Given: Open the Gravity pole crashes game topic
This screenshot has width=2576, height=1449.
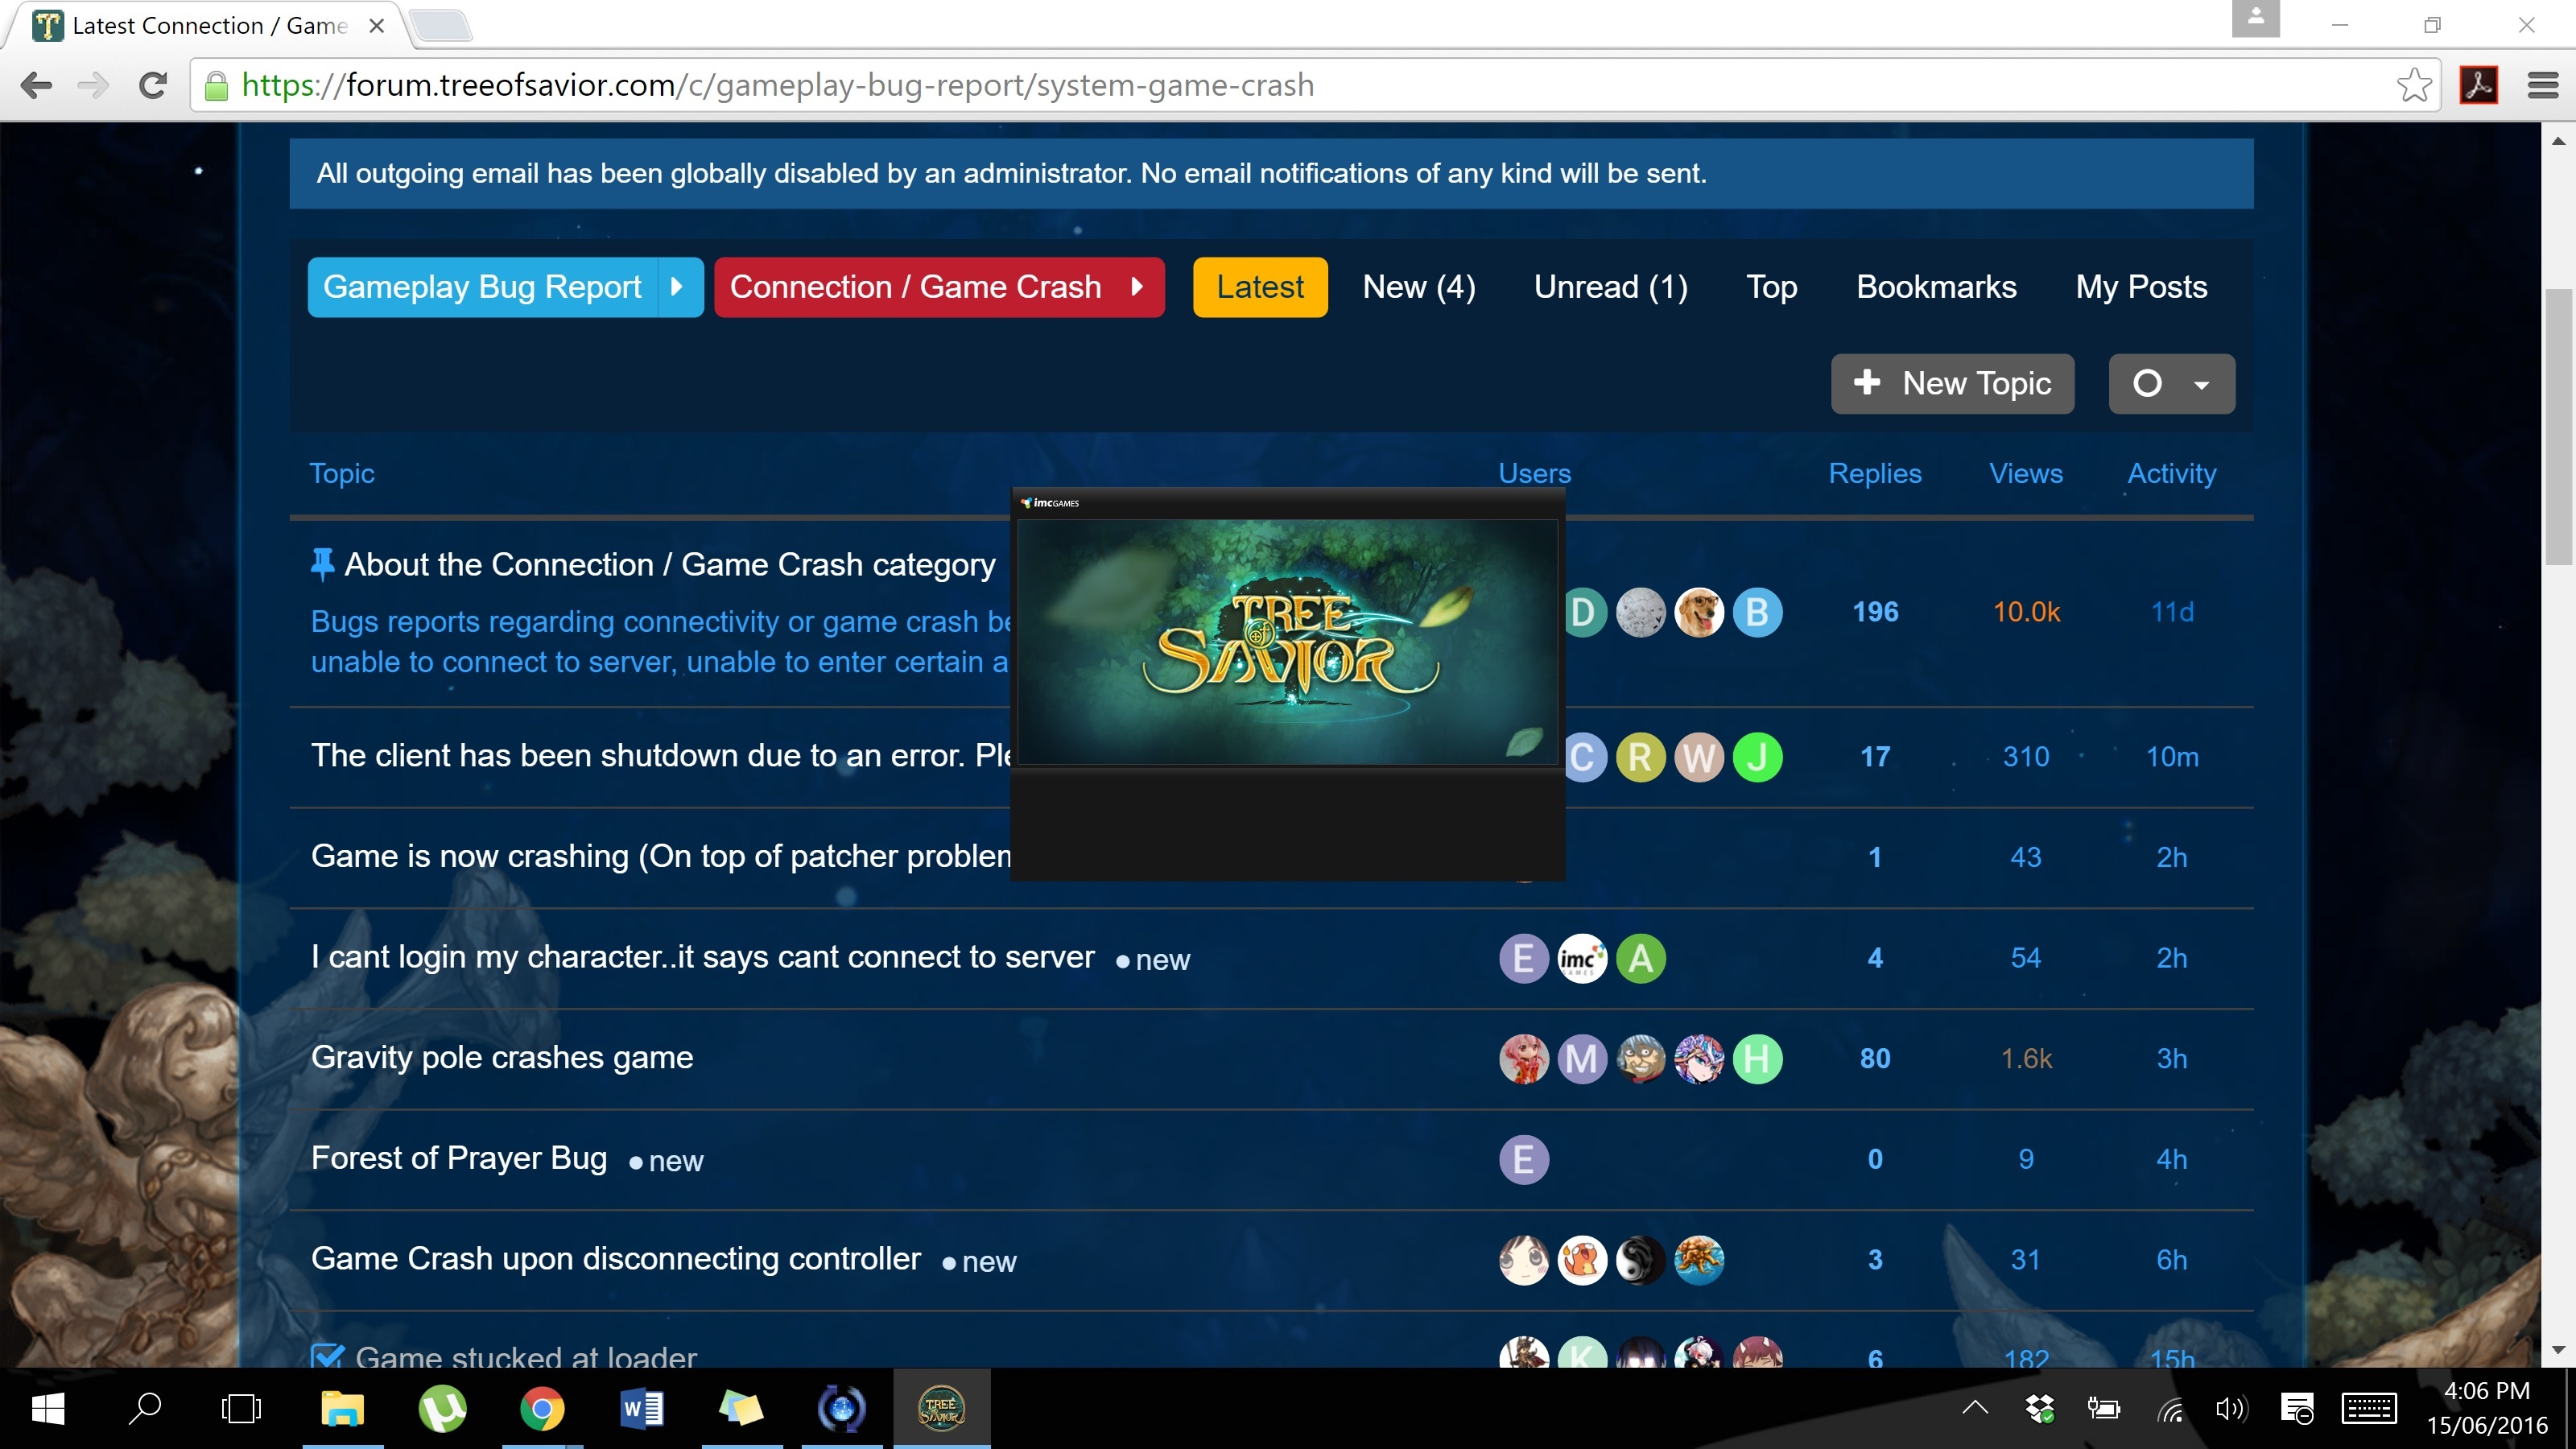Looking at the screenshot, I should tap(502, 1057).
